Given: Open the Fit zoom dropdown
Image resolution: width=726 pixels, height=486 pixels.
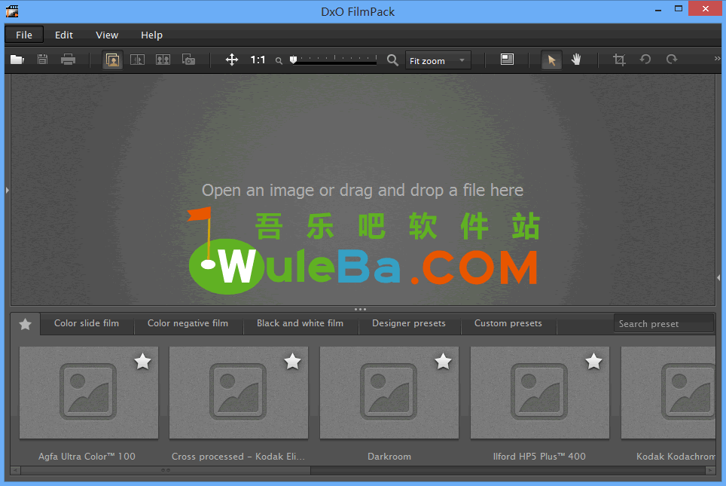Looking at the screenshot, I should tap(438, 60).
